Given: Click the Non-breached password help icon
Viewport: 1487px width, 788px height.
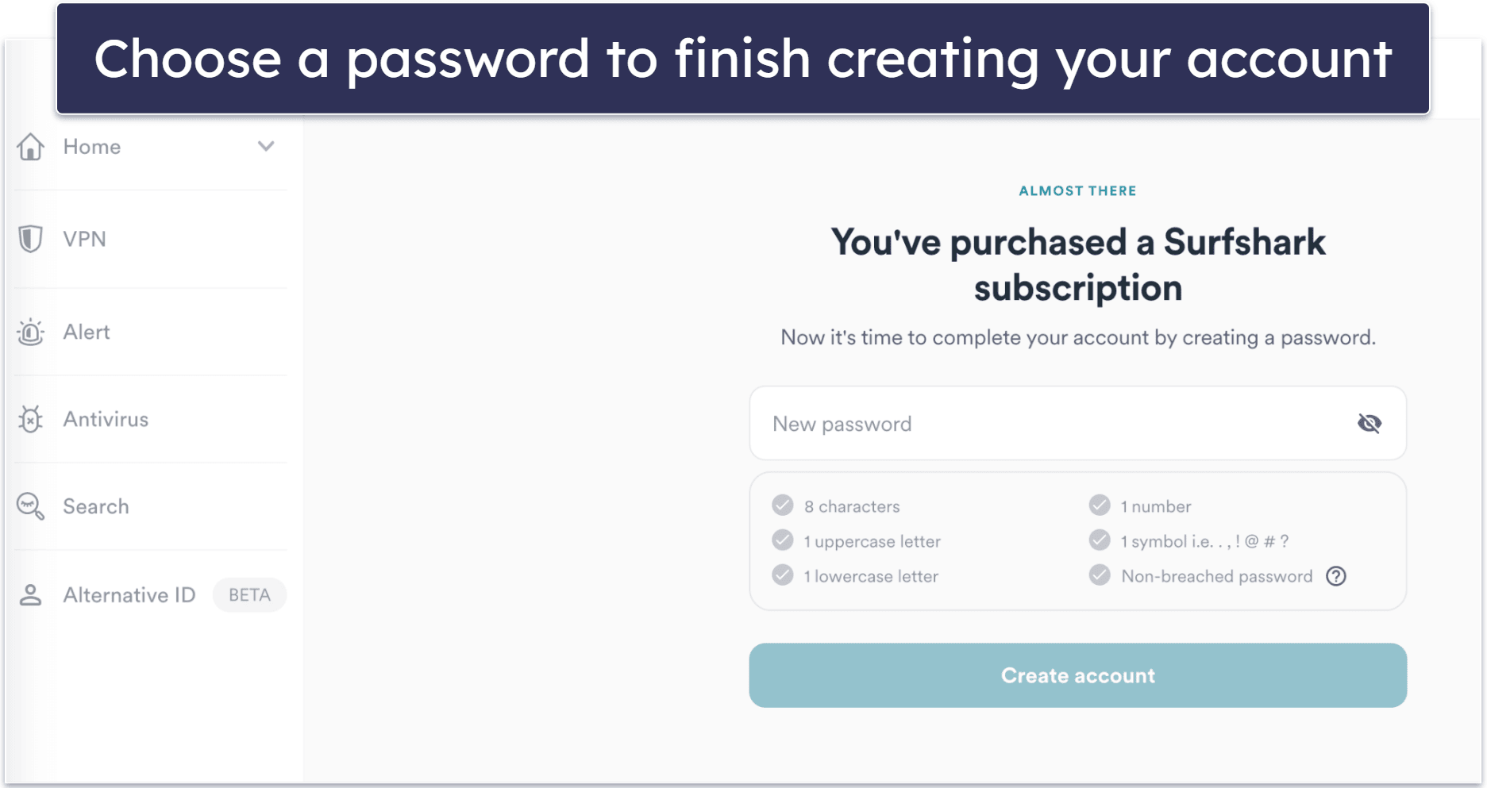Looking at the screenshot, I should click(1336, 576).
